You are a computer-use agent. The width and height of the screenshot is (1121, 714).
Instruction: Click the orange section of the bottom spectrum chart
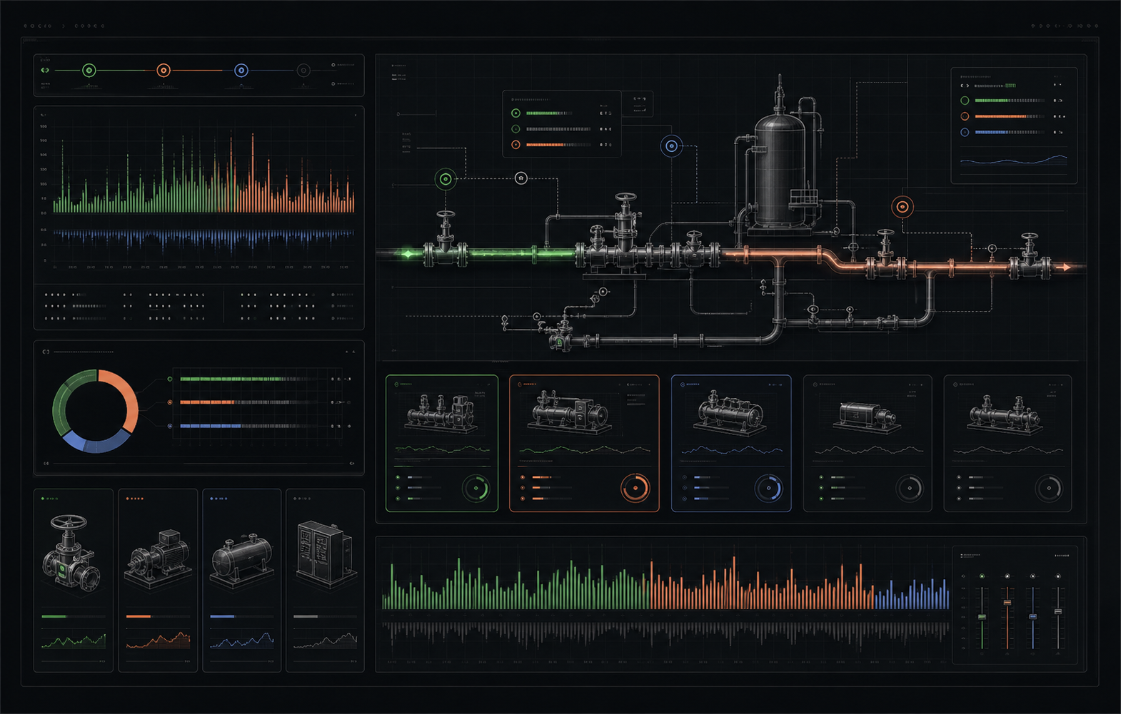(x=762, y=585)
